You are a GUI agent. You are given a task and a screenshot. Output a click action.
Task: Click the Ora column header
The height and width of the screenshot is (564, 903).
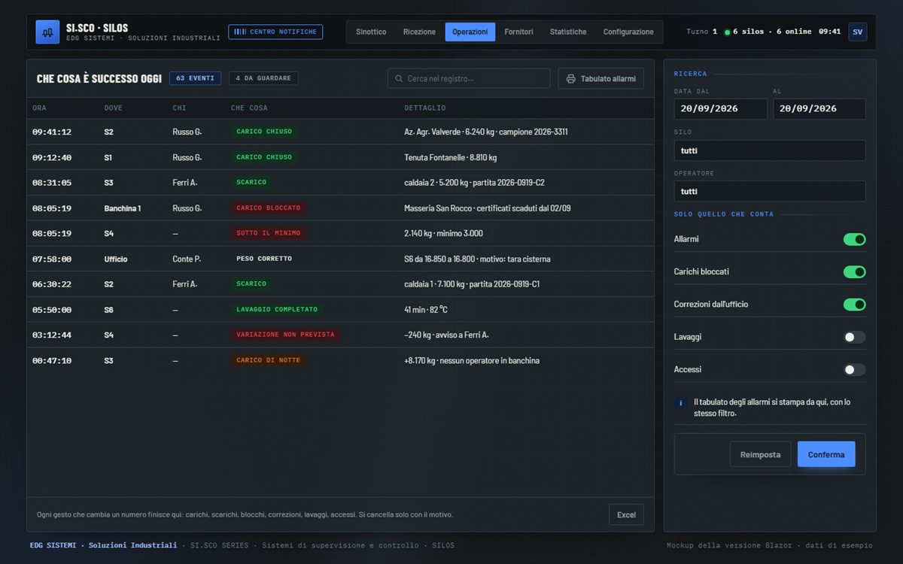pos(39,108)
